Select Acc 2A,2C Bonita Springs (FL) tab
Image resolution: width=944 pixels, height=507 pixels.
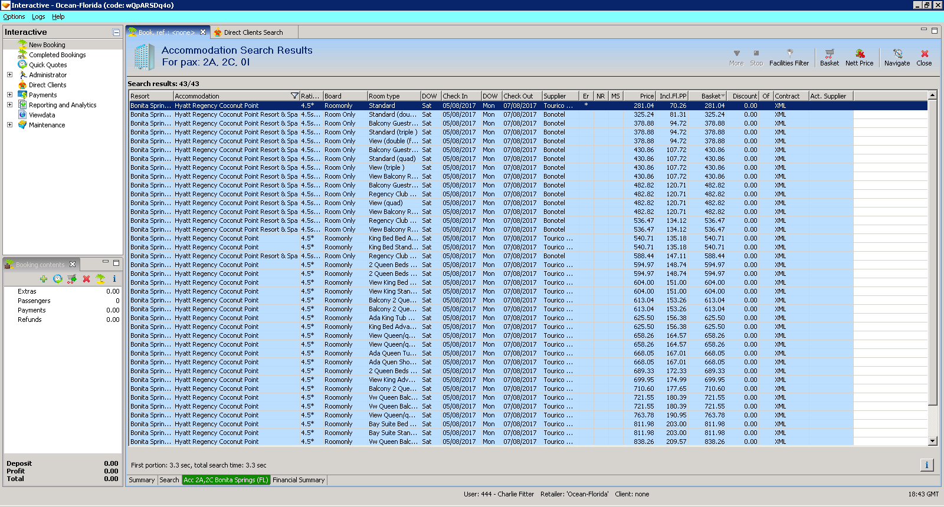pos(226,480)
